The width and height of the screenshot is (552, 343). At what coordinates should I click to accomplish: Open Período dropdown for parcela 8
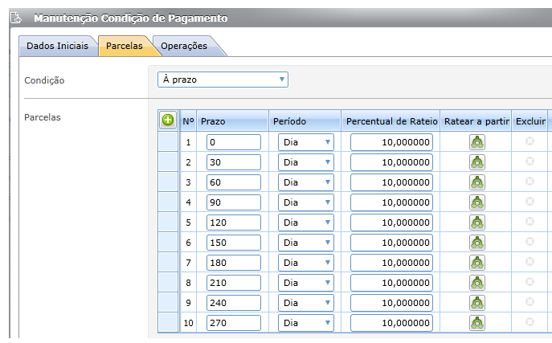pyautogui.click(x=306, y=283)
